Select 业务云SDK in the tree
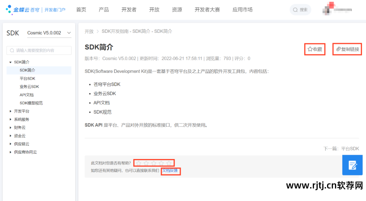 (x=29, y=87)
